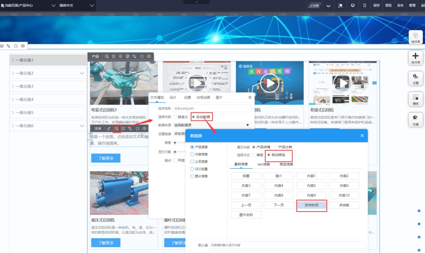This screenshot has height=253, width=425.
Task: Open the 模板 templates panel
Action: [x=415, y=99]
